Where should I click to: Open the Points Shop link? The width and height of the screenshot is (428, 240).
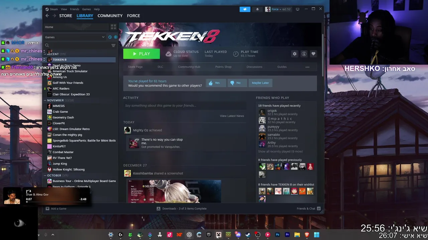[223, 67]
